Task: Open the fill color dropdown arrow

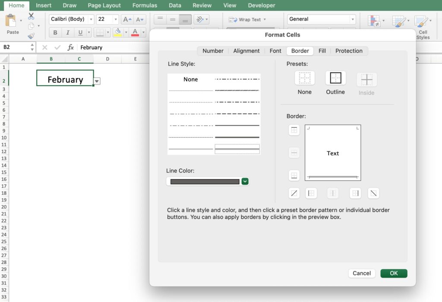Action: pos(126,32)
